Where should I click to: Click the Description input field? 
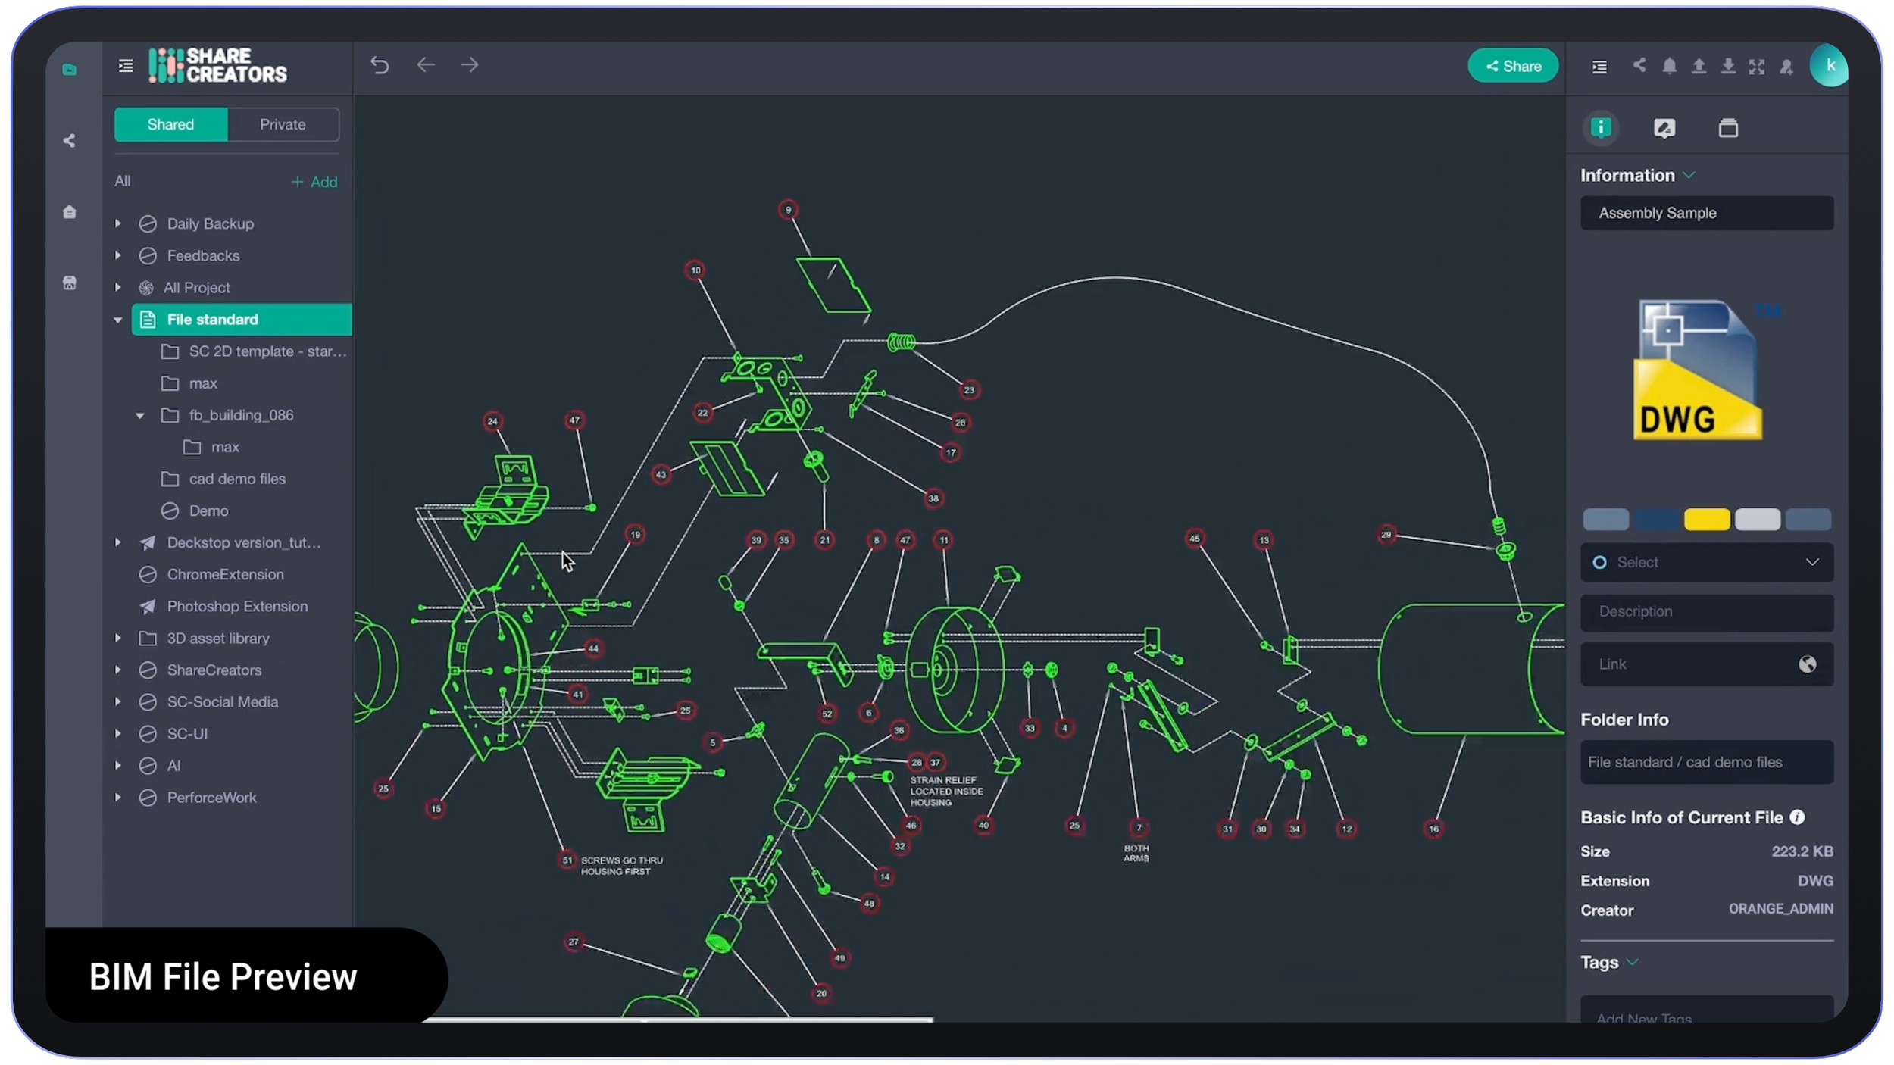pos(1706,611)
